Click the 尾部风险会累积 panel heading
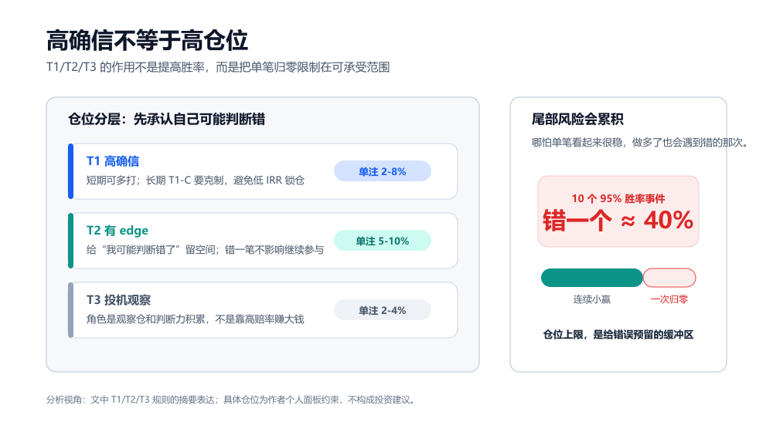Image resolution: width=773 pixels, height=432 pixels. (x=577, y=119)
